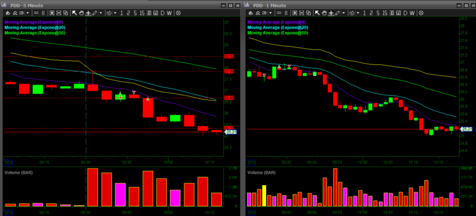
Task: Open the first dropdown arrow in 5 Minute toolbar
Action: [27, 13]
